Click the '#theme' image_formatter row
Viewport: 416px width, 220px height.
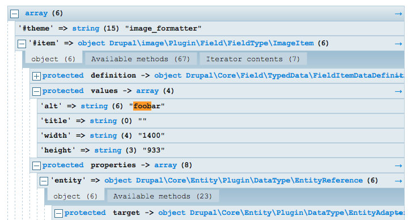click(210, 28)
